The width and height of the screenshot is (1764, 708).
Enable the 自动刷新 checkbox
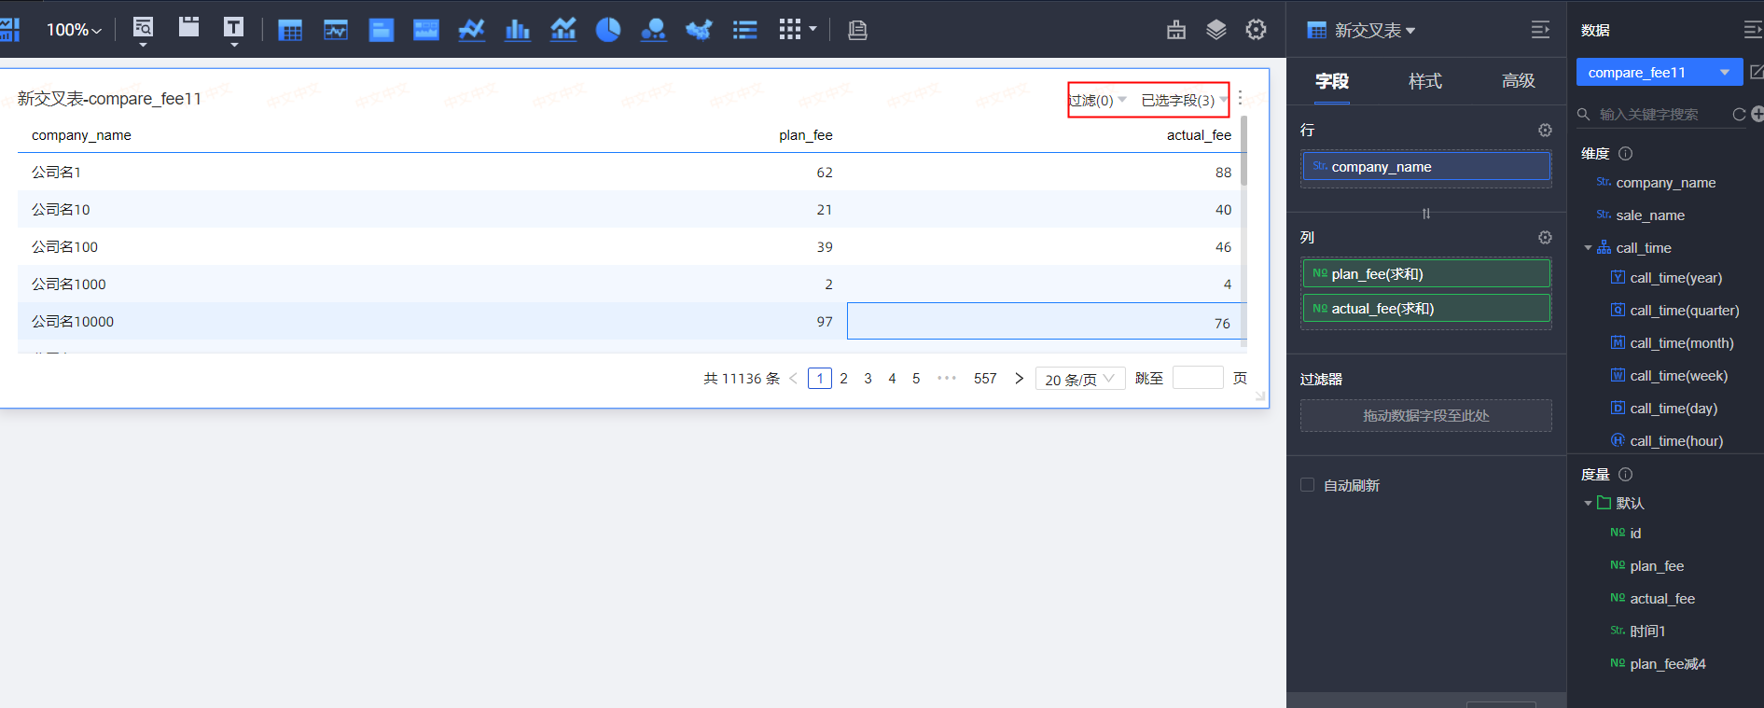click(x=1308, y=485)
